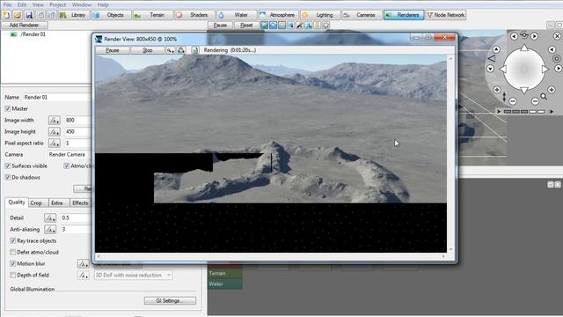Open the View menu
Viewport: 563px width, 317px height.
point(38,4)
